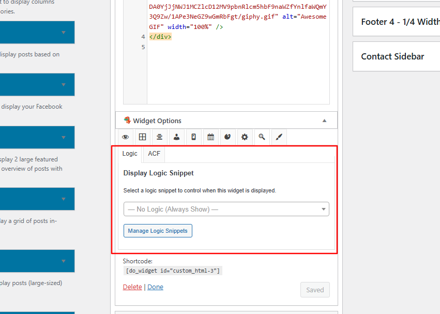
Task: Select the alignment icon tab
Action: point(159,137)
